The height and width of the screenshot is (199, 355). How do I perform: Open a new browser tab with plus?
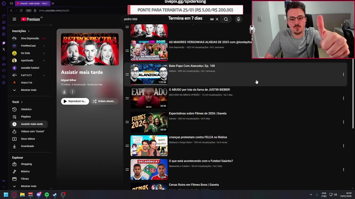[x=53, y=3]
